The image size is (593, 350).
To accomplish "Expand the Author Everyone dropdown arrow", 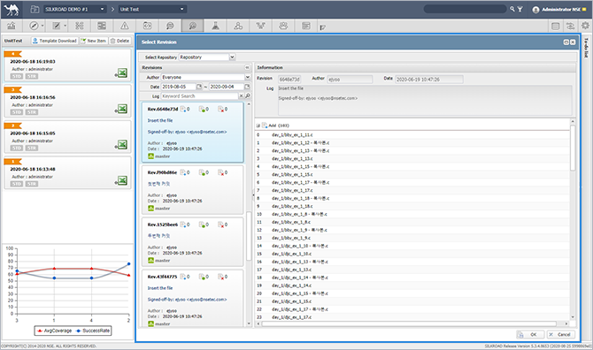I will coord(247,77).
